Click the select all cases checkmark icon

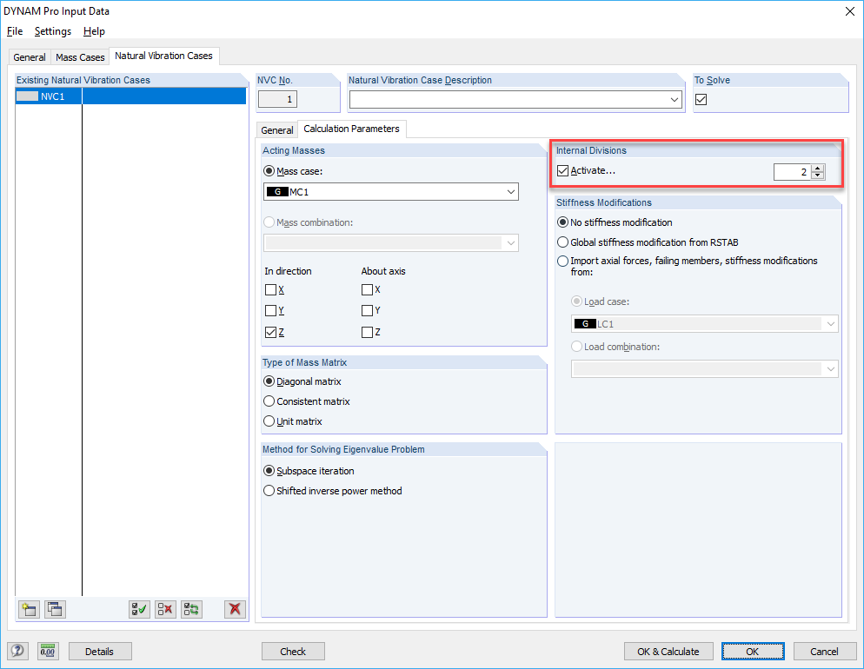point(139,609)
